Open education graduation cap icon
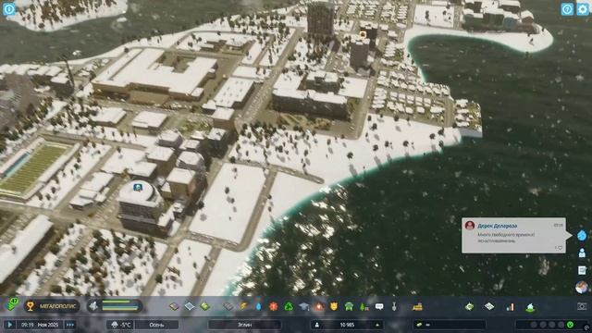This screenshot has width=592, height=333. 304,306
